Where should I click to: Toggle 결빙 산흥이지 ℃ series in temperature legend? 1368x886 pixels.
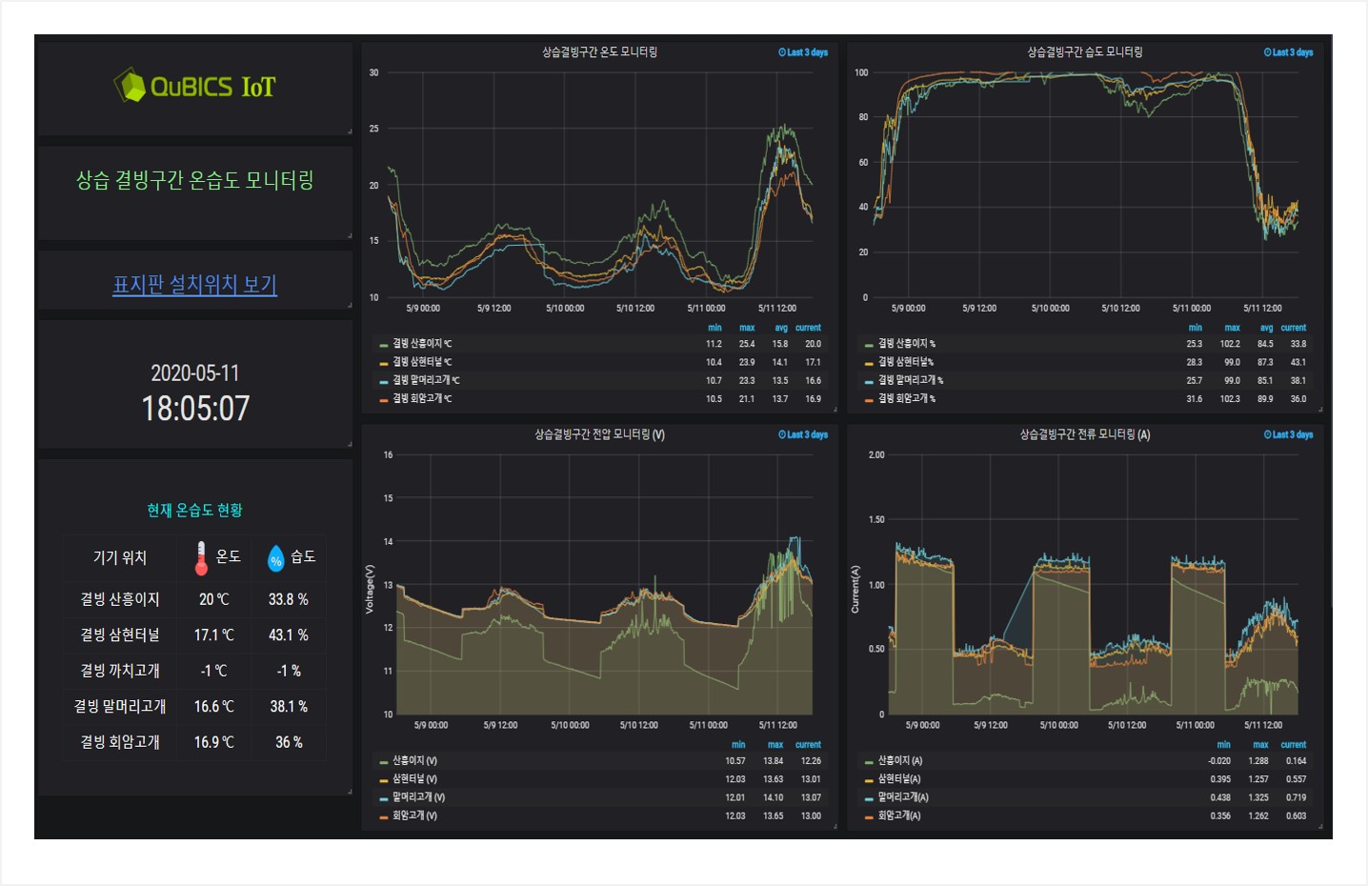coord(422,344)
